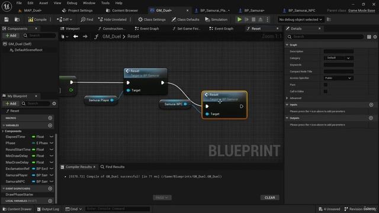
Task: Collapse the Inputs section
Action: pos(287,105)
